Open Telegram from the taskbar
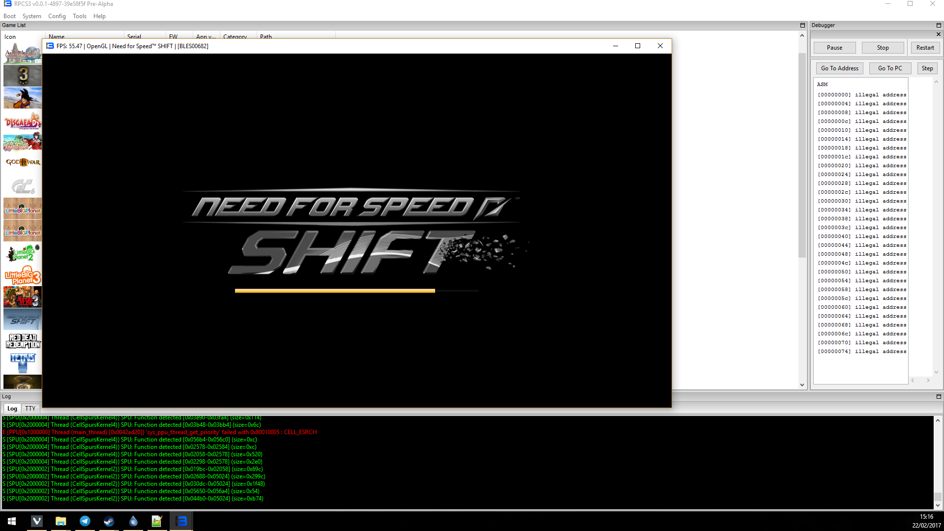This screenshot has width=944, height=531. [85, 521]
